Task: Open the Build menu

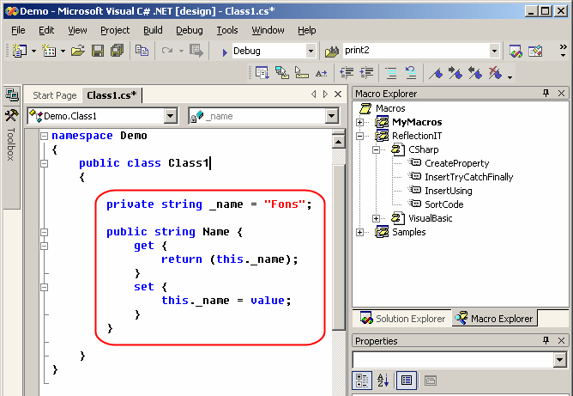Action: click(153, 30)
